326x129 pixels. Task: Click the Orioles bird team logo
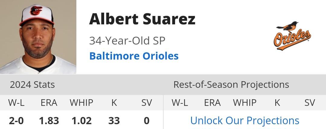(292, 35)
